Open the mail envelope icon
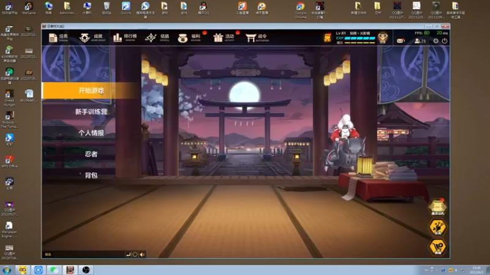The height and width of the screenshot is (275, 490). click(401, 41)
